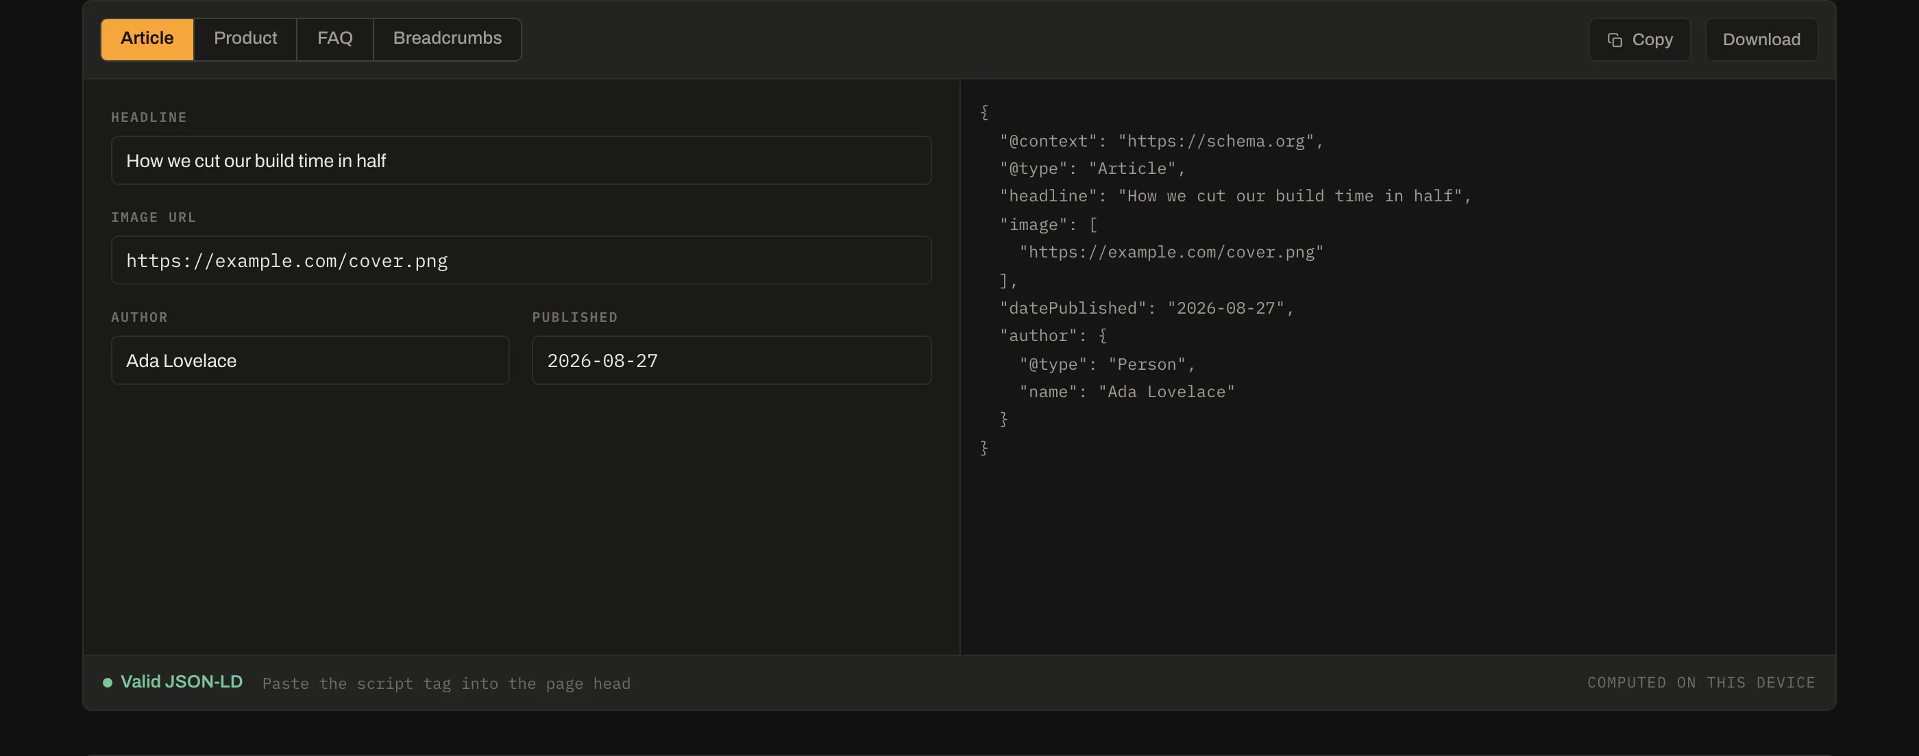Viewport: 1919px width, 756px height.
Task: Select the FAQ tab
Action: click(x=334, y=39)
